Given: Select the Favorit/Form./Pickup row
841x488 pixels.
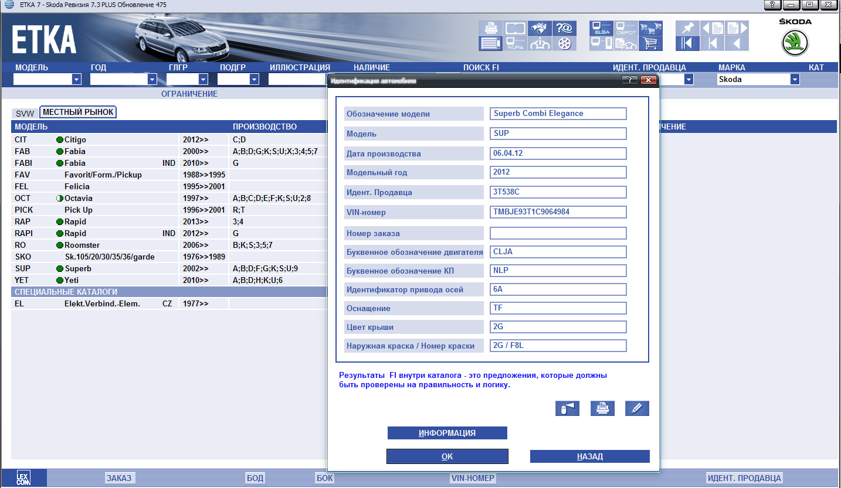Looking at the screenshot, I should click(x=169, y=175).
